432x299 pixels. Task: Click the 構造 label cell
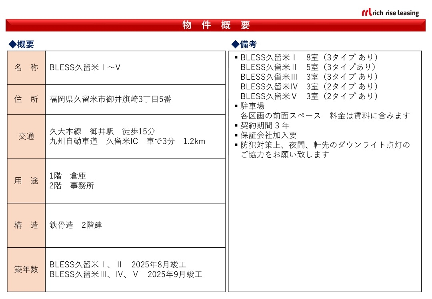[x=26, y=225]
